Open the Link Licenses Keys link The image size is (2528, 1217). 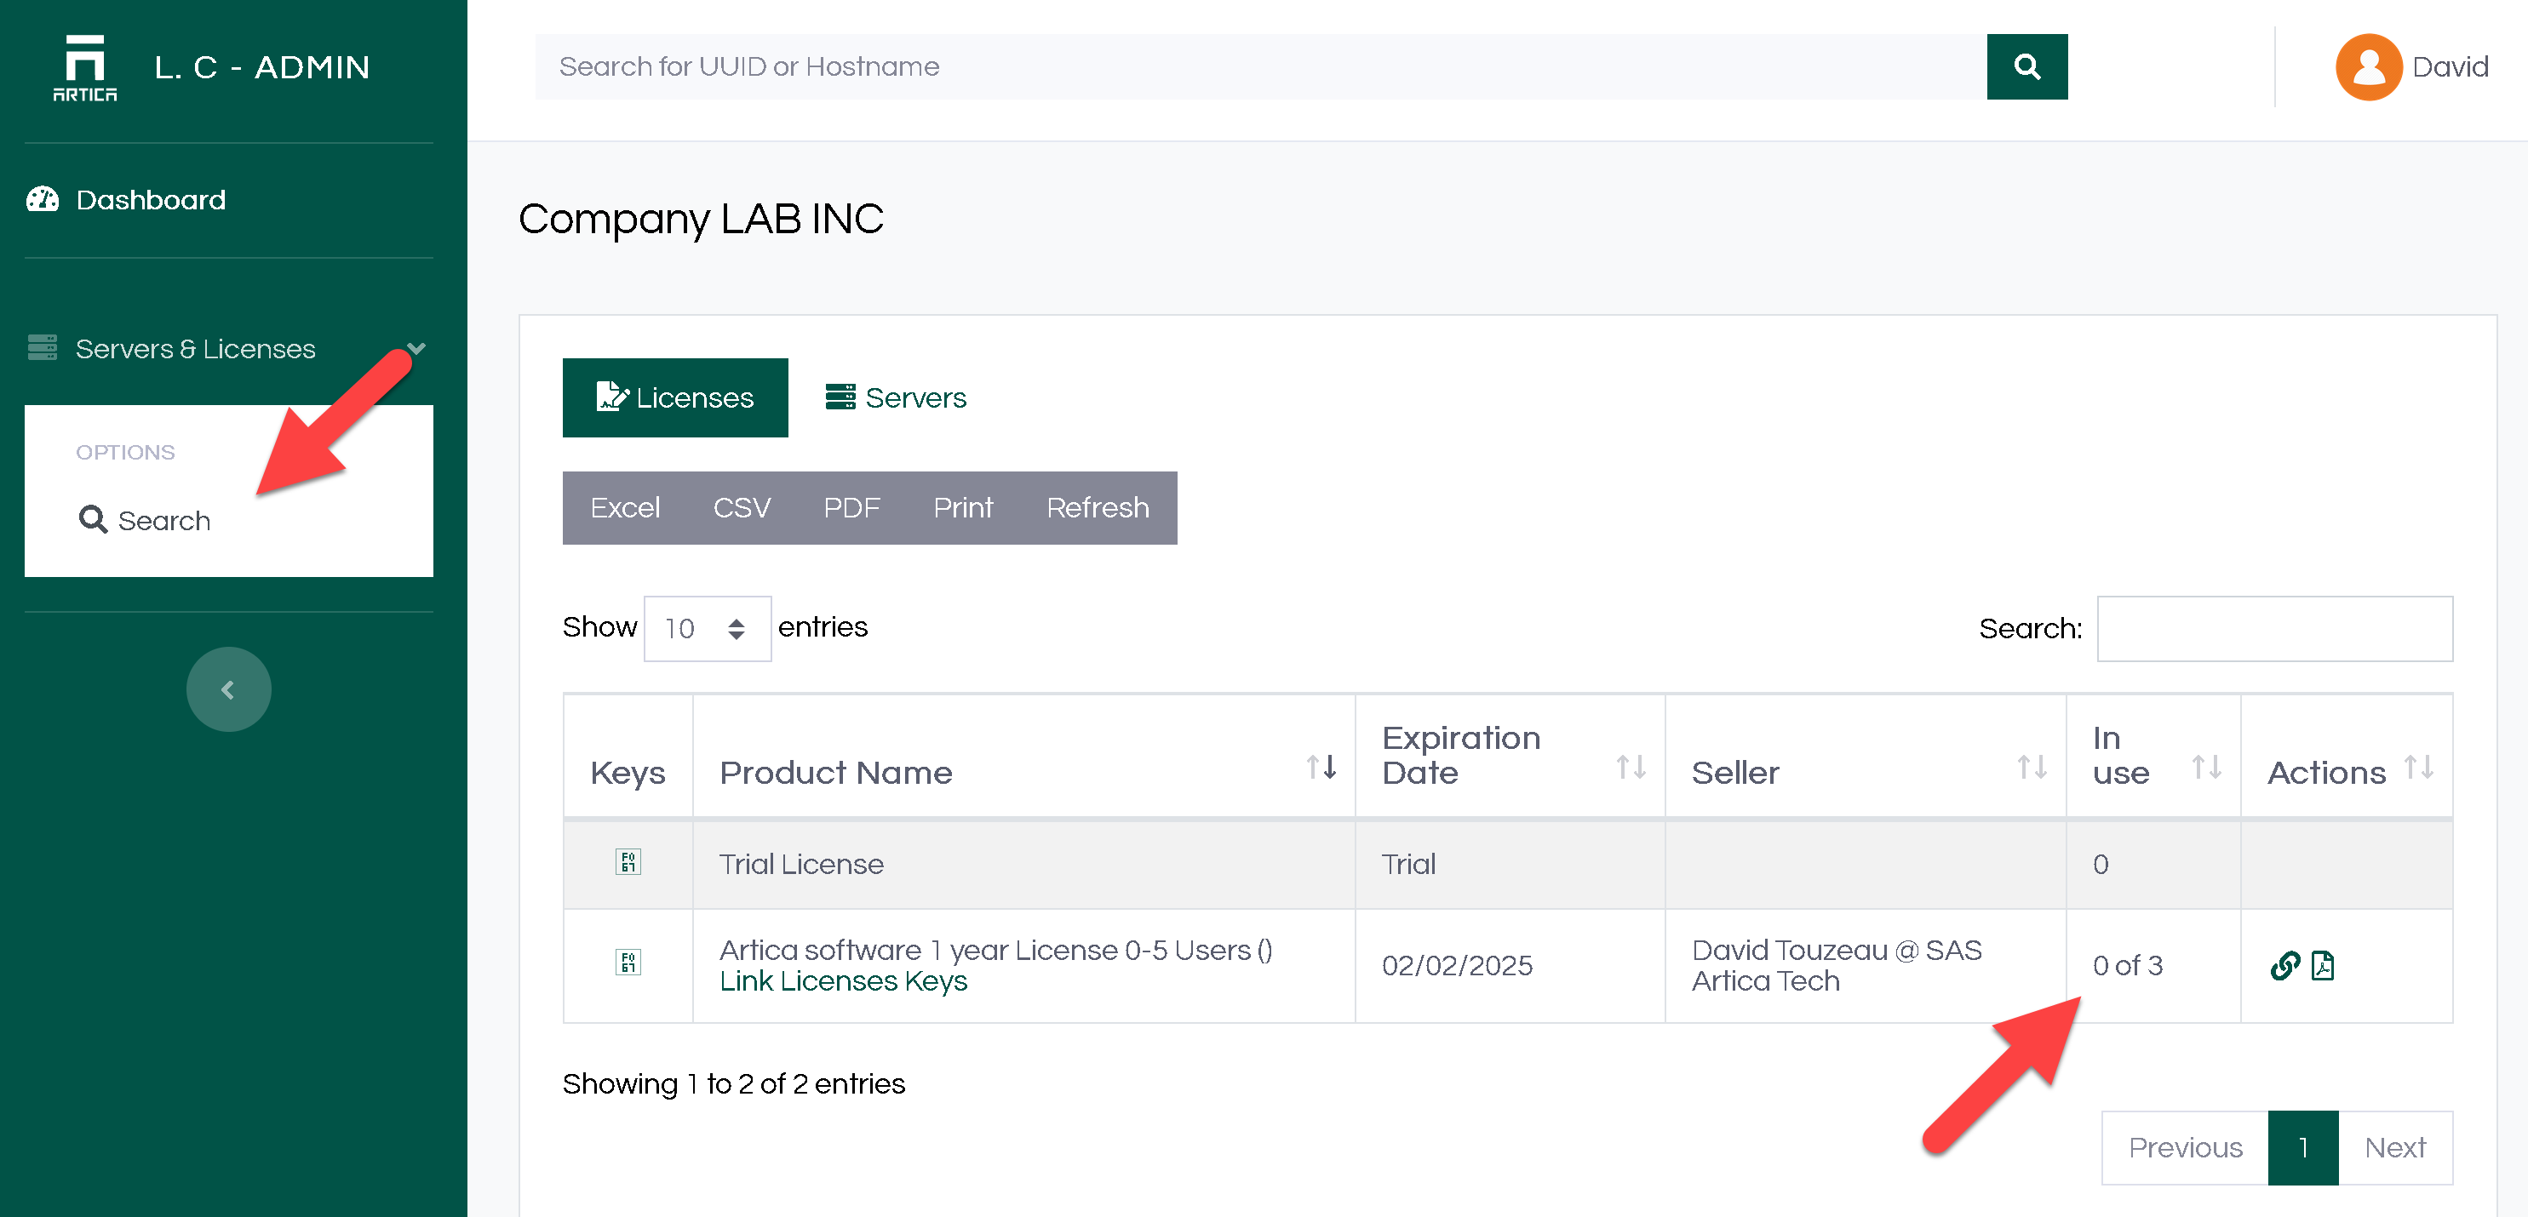click(x=843, y=981)
